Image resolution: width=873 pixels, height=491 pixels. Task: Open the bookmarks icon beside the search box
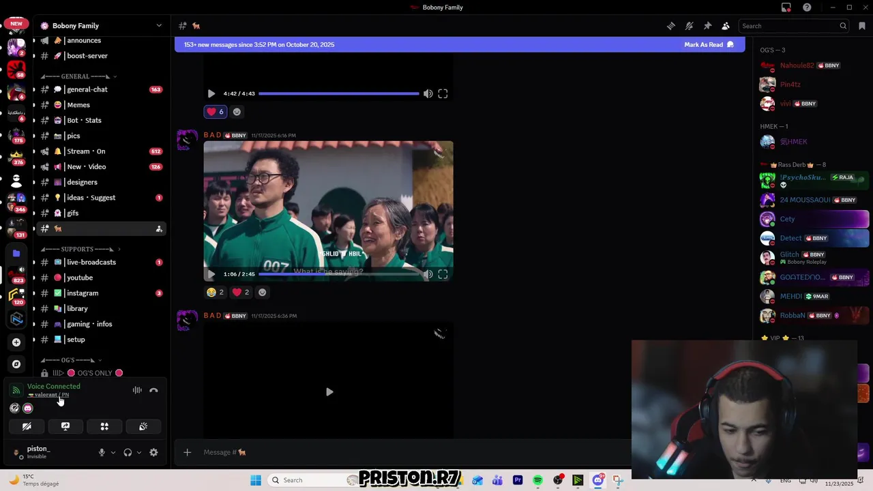click(x=862, y=26)
